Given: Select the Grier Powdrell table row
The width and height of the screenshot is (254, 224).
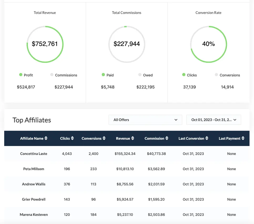Looking at the screenshot, I should 34,199.
